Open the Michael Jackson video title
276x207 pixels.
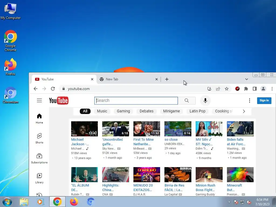[80, 142]
